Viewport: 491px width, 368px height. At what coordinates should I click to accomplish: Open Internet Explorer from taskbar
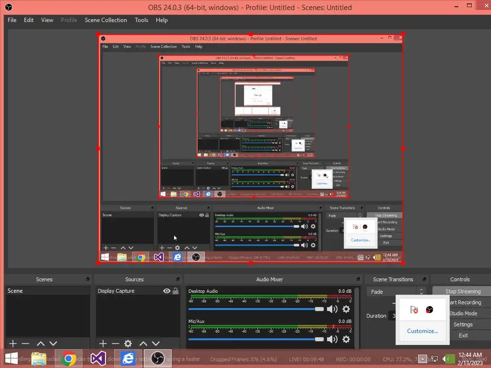click(128, 358)
